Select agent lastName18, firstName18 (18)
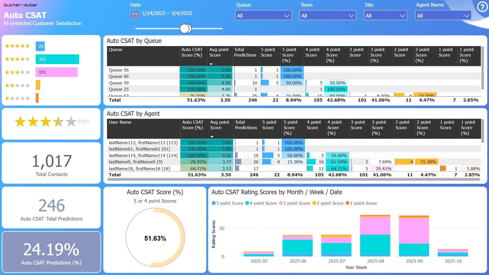Image resolution: width=489 pixels, height=275 pixels. coord(294,168)
